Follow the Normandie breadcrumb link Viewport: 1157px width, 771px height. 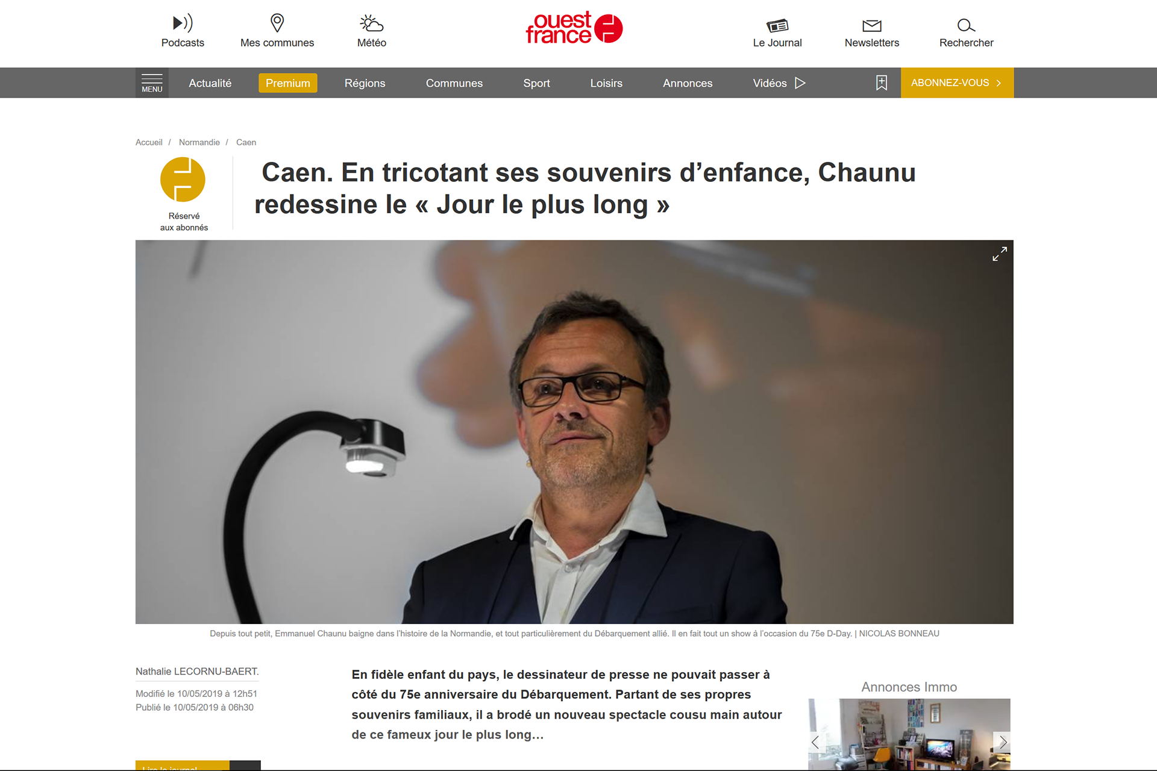(x=199, y=142)
